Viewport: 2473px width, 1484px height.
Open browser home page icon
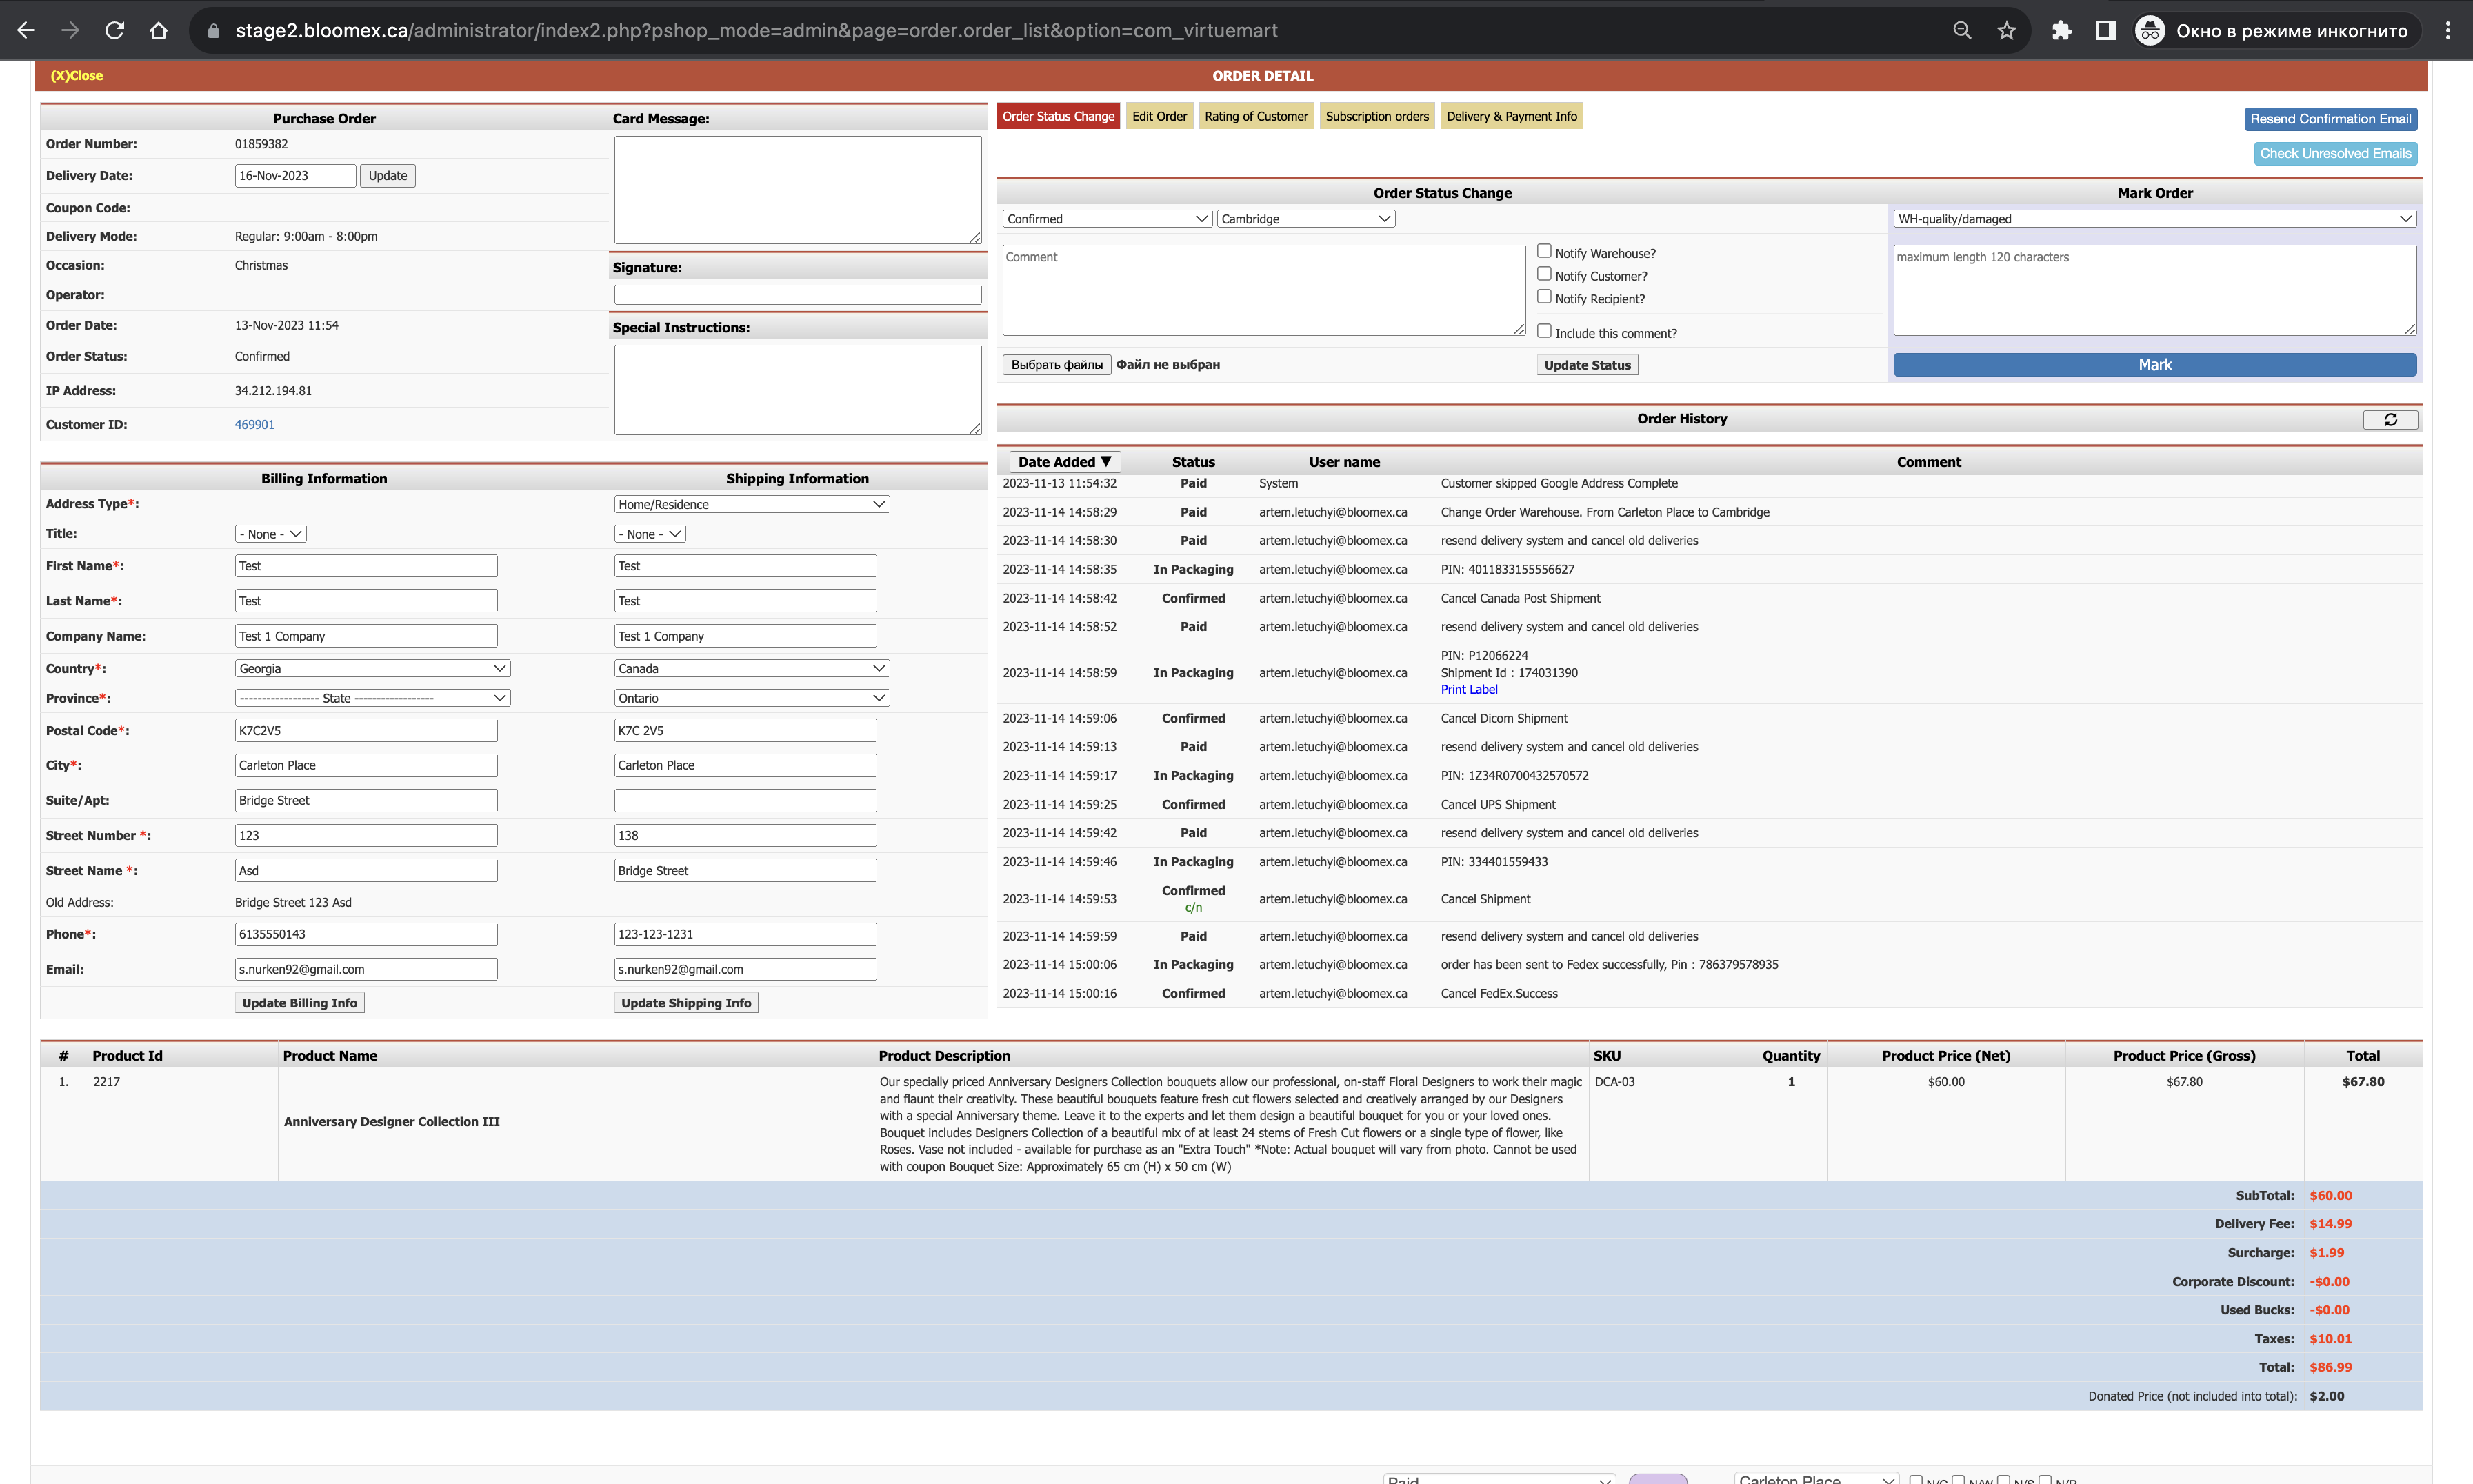coord(158,30)
